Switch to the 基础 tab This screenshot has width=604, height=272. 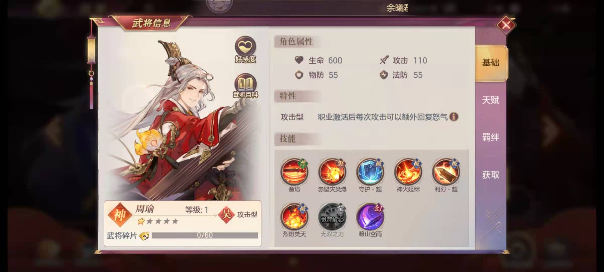click(x=491, y=63)
